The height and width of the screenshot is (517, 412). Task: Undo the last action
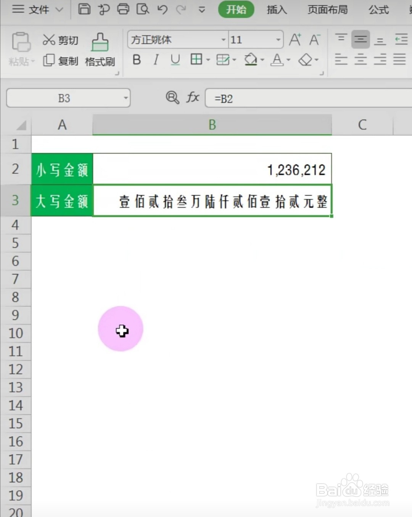click(162, 10)
